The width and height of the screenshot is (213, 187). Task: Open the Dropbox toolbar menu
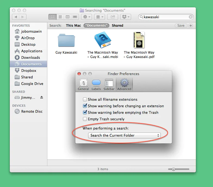pyautogui.click(x=126, y=17)
